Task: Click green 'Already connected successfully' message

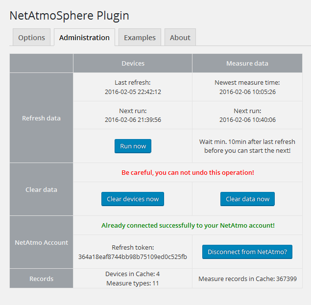Action: coord(188,226)
